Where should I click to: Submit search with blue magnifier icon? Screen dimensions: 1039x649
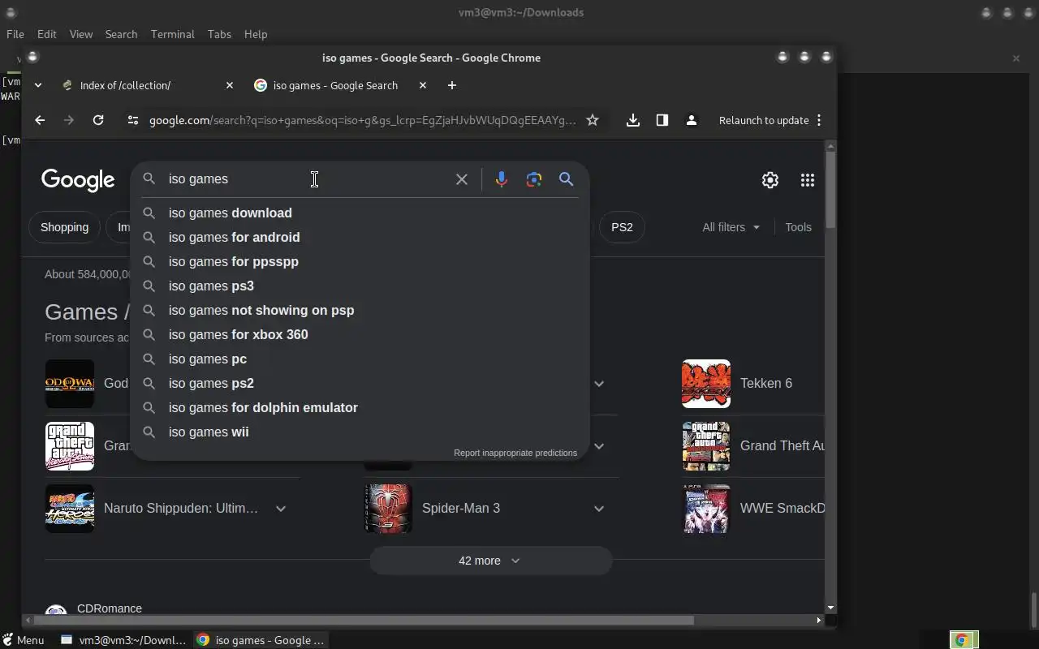tap(567, 179)
